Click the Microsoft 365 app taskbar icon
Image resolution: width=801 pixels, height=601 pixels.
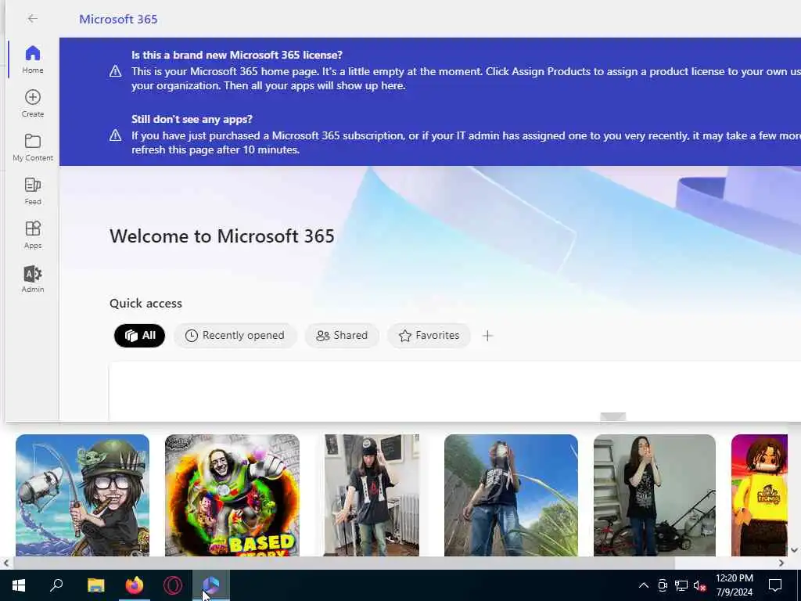coord(211,585)
